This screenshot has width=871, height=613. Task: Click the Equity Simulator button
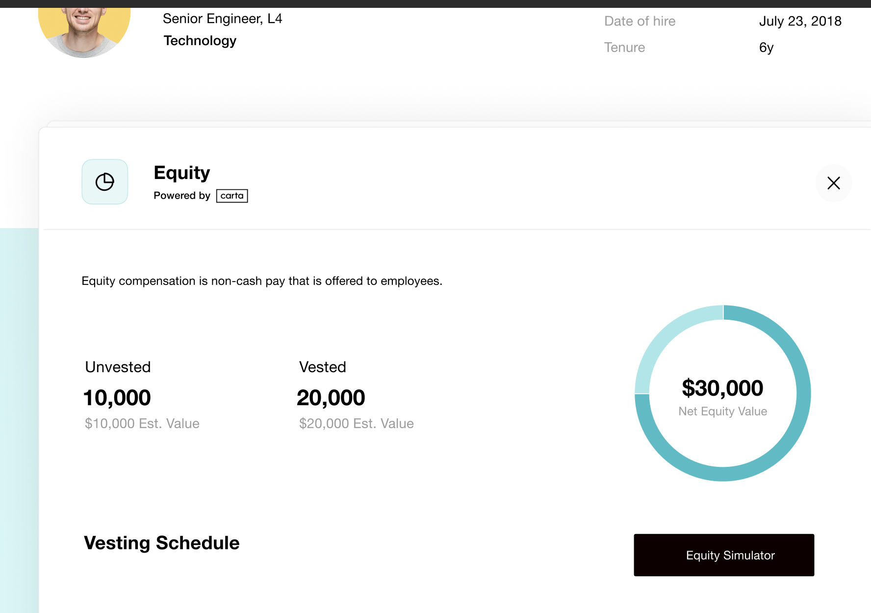click(723, 555)
